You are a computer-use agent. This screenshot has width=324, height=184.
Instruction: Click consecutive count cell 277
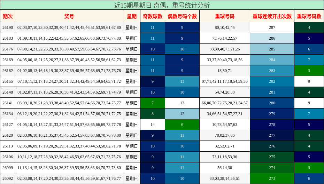click(272, 135)
